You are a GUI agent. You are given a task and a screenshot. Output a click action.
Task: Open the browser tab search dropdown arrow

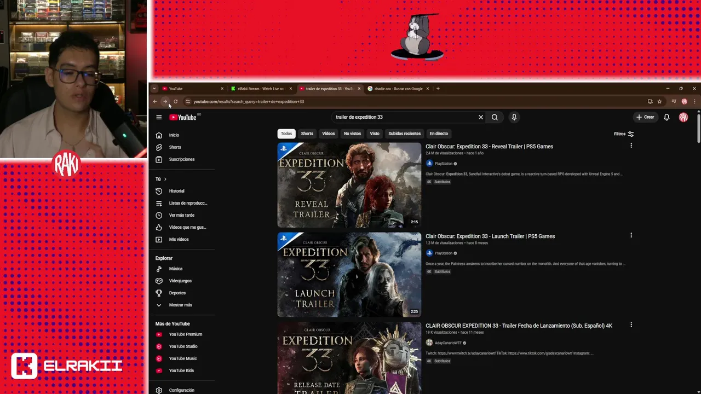[x=154, y=89]
